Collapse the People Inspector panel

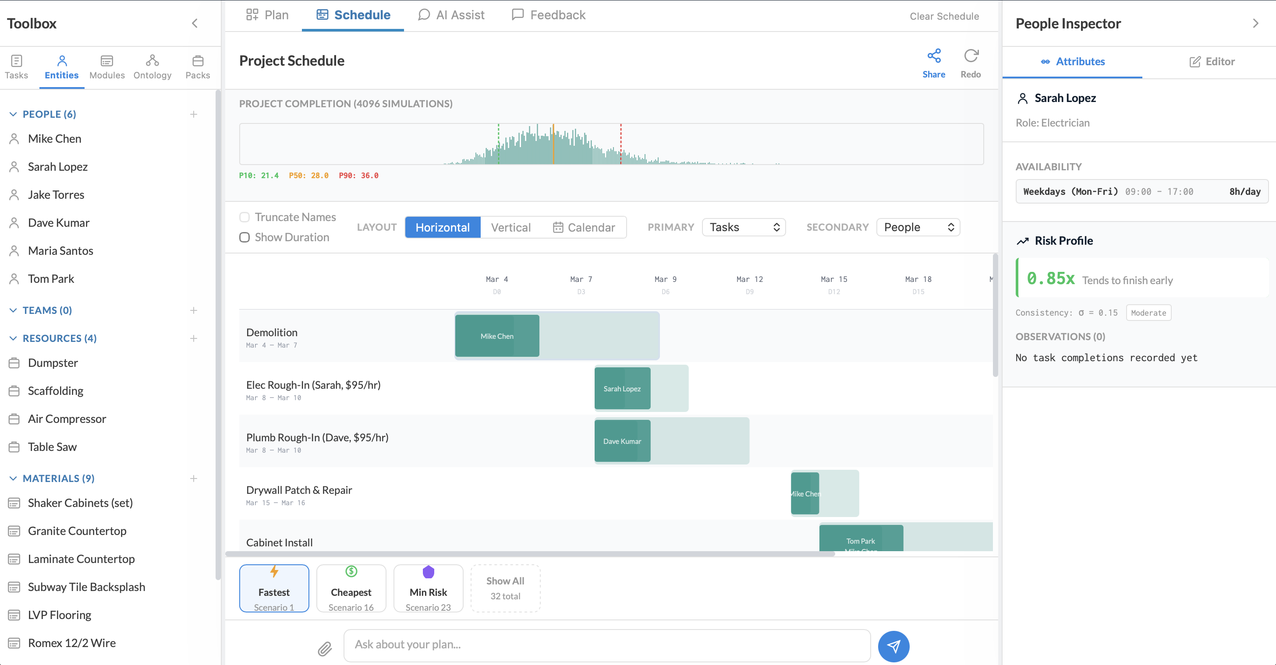1255,23
